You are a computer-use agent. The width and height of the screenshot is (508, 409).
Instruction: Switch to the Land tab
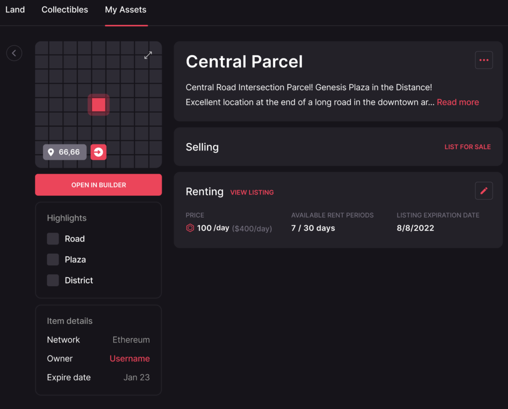pyautogui.click(x=15, y=10)
